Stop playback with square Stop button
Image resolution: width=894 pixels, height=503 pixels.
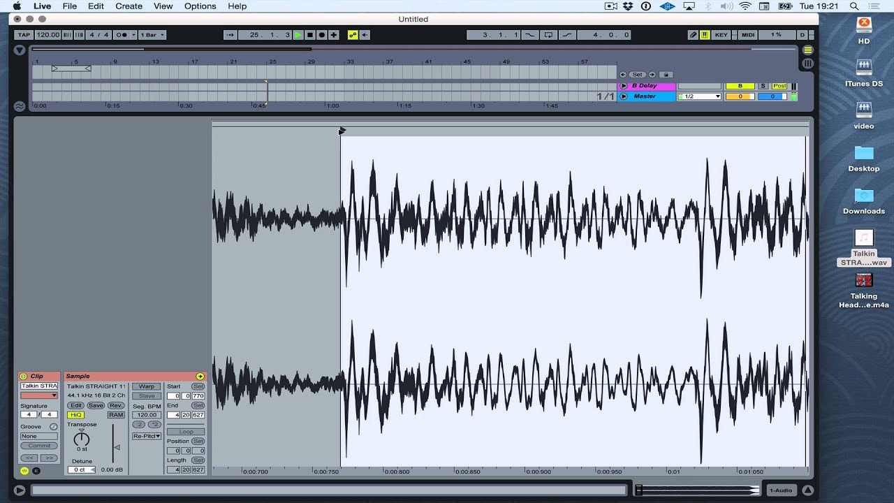pos(310,35)
